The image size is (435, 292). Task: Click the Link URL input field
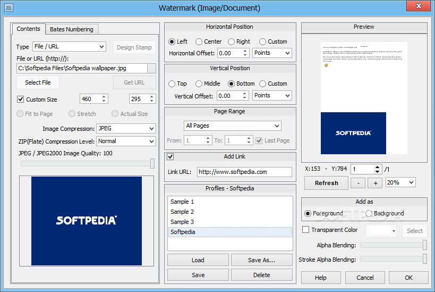tap(244, 172)
